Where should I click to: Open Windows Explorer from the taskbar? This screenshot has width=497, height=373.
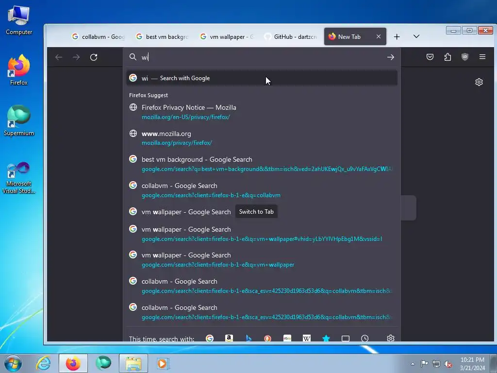pyautogui.click(x=133, y=363)
